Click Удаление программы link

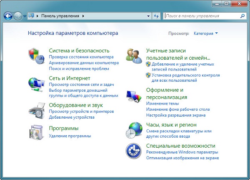click(x=70, y=136)
